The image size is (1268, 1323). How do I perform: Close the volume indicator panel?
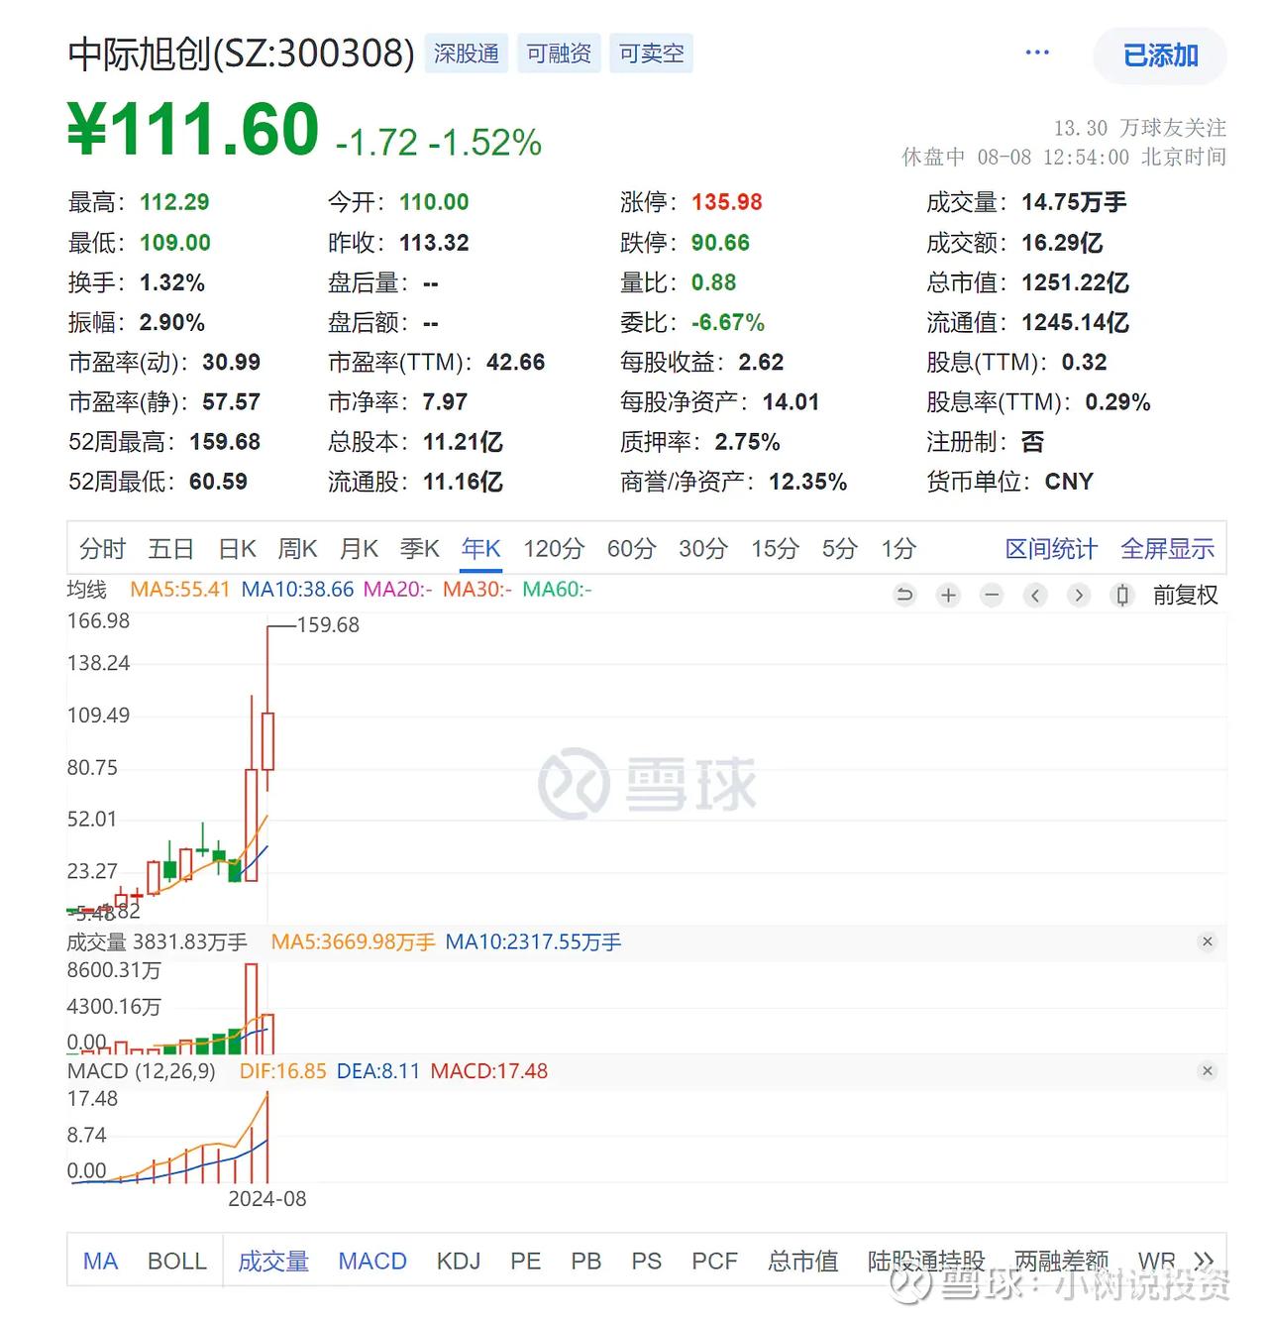pos(1207,941)
